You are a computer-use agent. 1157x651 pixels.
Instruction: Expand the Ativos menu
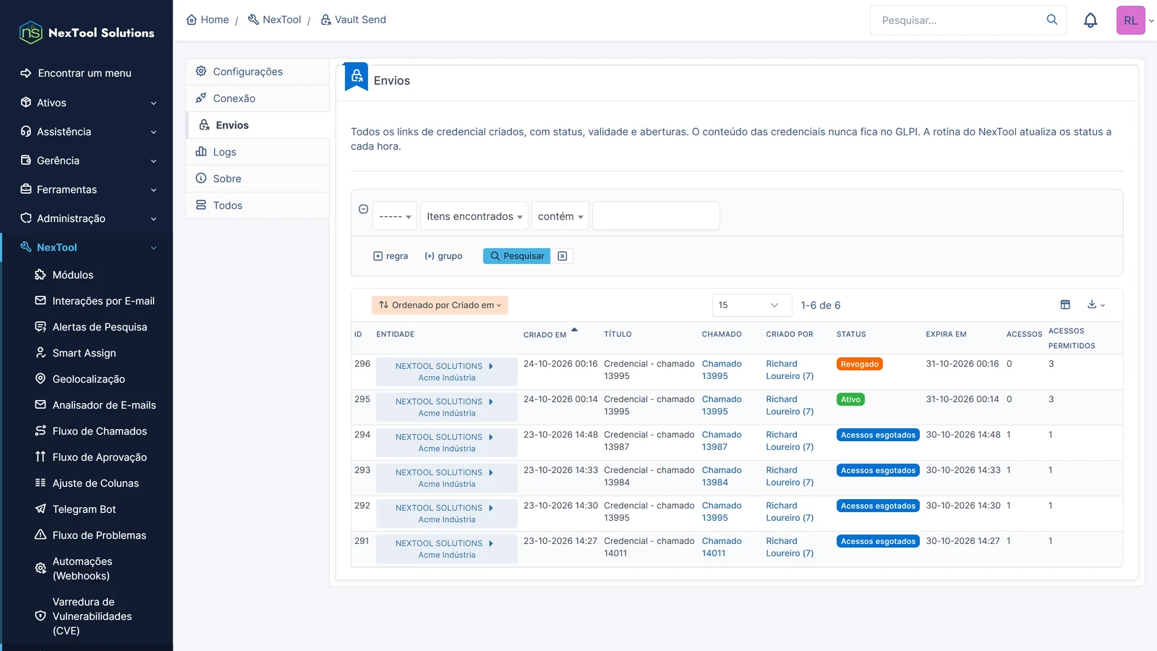coord(88,103)
